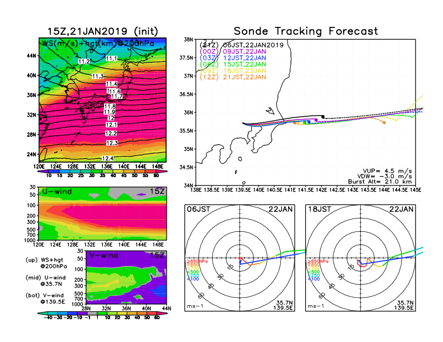Click the "28N" axis label under V-wind panel
The height and width of the screenshot is (342, 443).
pos(86,308)
